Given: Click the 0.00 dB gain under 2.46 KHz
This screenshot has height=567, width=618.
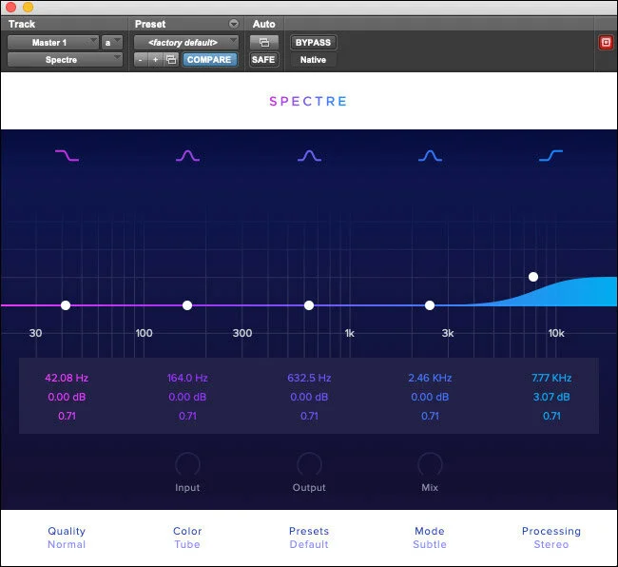Looking at the screenshot, I should click(430, 397).
